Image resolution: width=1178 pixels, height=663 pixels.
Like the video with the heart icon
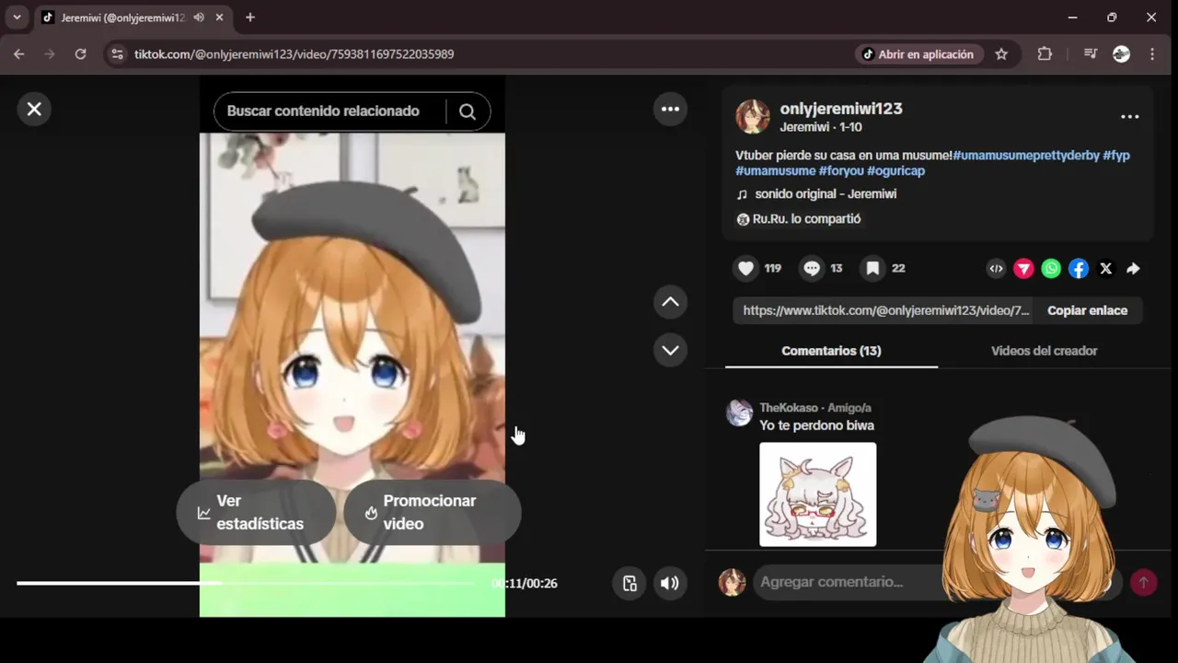(746, 269)
